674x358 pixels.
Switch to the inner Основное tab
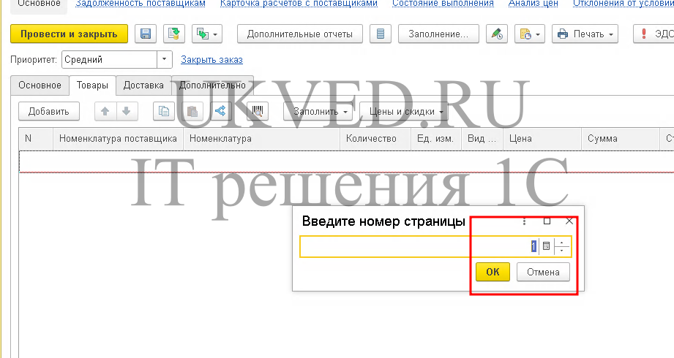point(40,85)
